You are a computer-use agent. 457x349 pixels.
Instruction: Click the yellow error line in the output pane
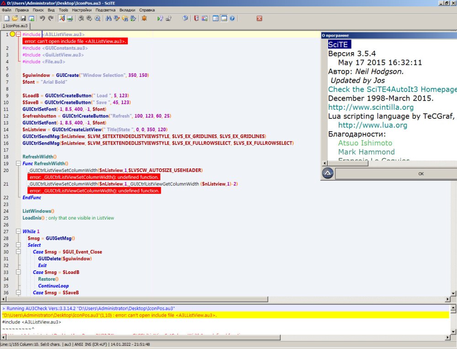click(x=225, y=315)
